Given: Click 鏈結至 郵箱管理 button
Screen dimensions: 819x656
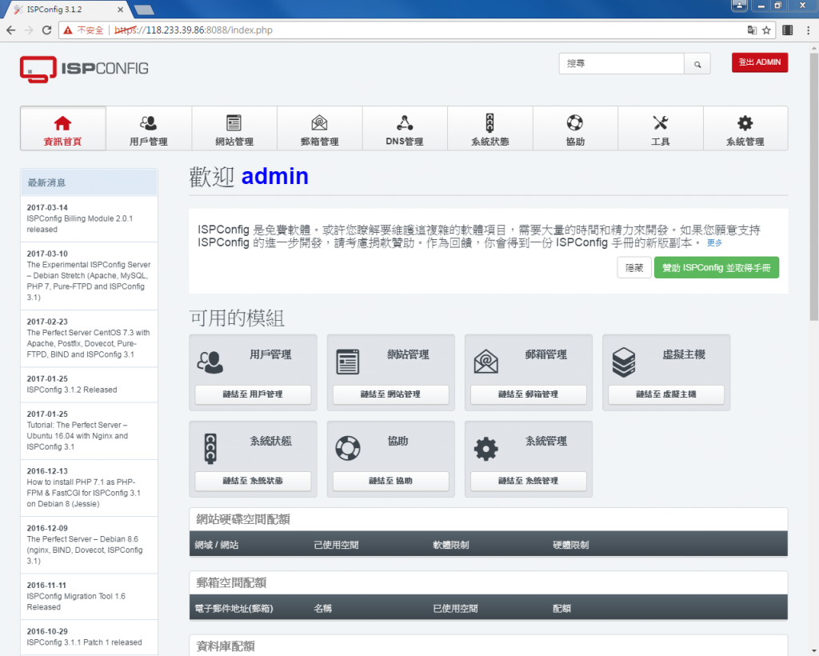Looking at the screenshot, I should point(528,394).
